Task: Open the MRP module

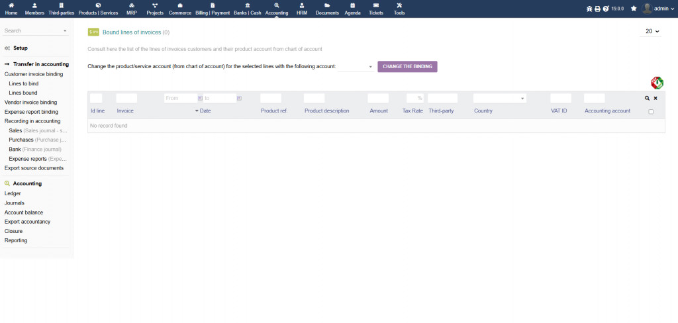Action: click(132, 9)
